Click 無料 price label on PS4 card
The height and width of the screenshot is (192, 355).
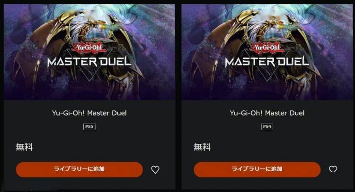202,147
